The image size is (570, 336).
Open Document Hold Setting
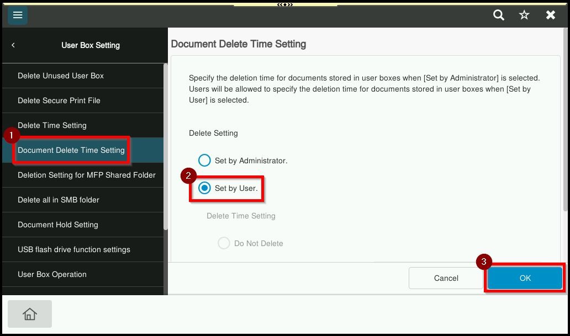[58, 225]
